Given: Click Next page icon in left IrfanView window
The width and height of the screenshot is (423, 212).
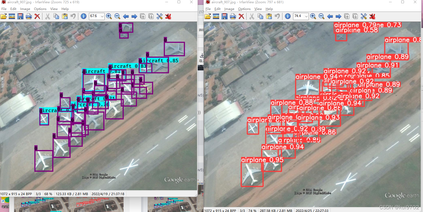Looking at the screenshot, I should click(151, 16).
